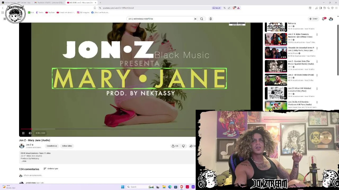Open the YouTube hamburger menu
Image resolution: width=339 pixels, height=190 pixels.
[x=5, y=19]
